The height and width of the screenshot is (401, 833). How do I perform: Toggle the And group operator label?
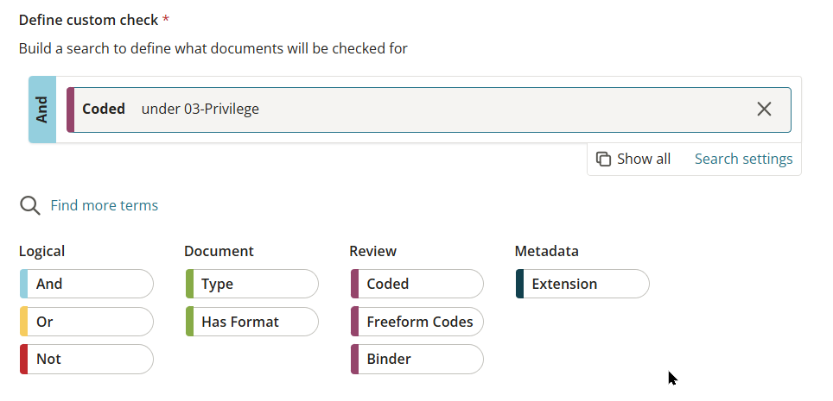point(42,110)
